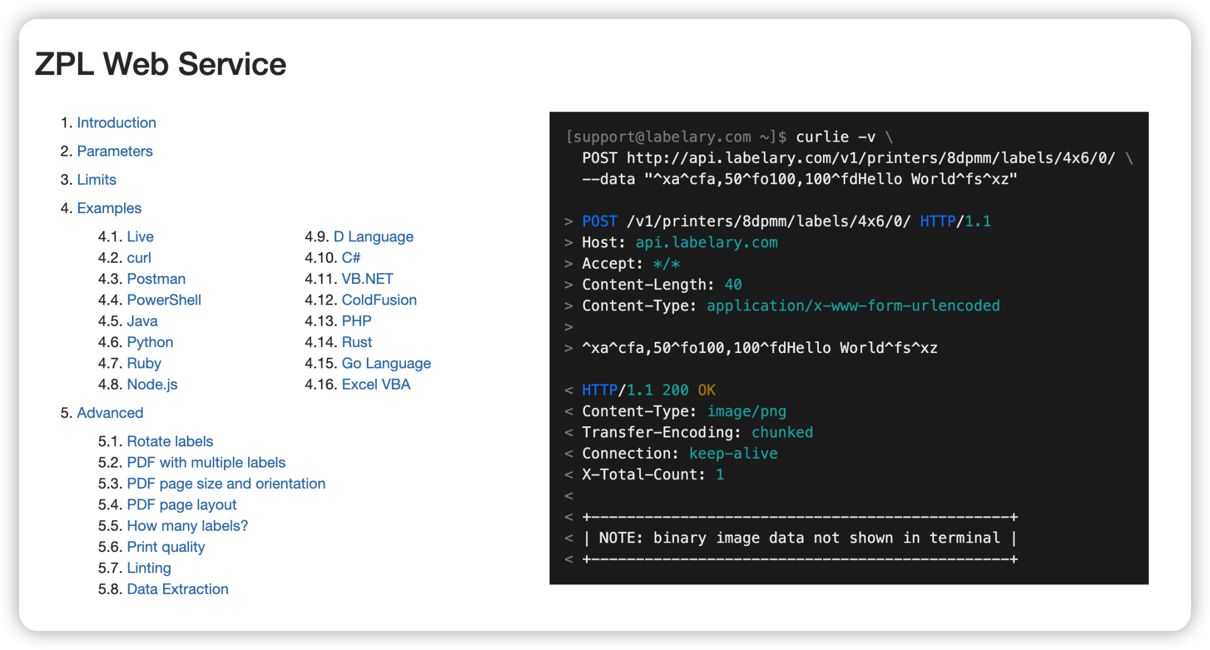Image resolution: width=1210 pixels, height=650 pixels.
Task: Click the C# example link
Action: coord(351,258)
